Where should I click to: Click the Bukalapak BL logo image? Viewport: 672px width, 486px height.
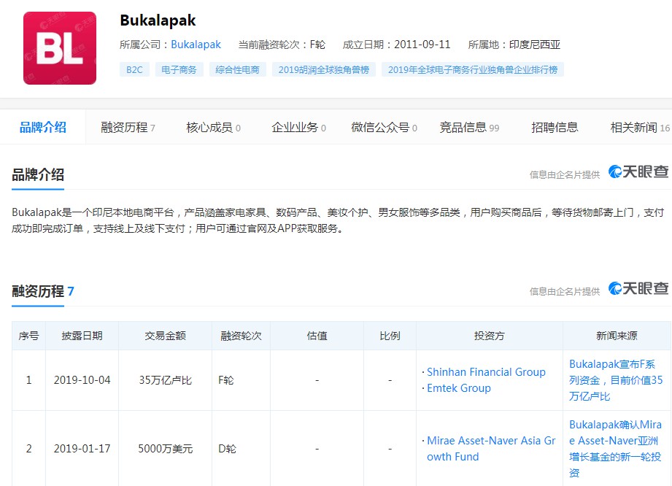60,48
